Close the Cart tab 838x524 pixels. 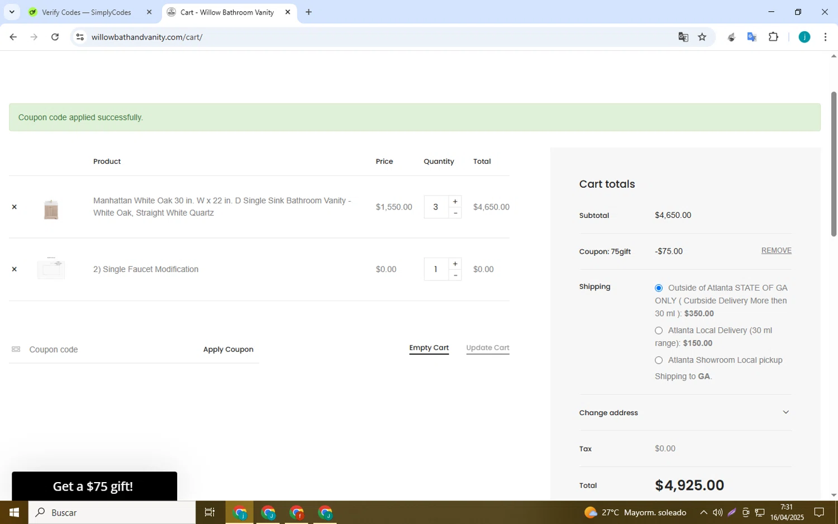click(x=288, y=12)
